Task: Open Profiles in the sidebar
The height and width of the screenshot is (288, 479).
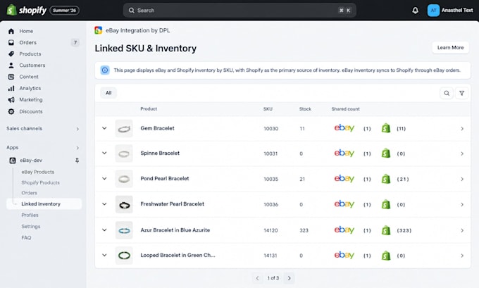Action: click(x=30, y=215)
